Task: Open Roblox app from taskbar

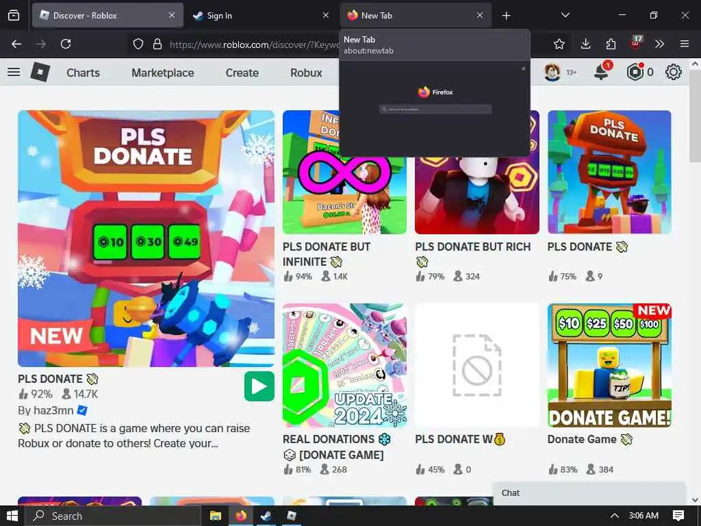Action: tap(292, 516)
